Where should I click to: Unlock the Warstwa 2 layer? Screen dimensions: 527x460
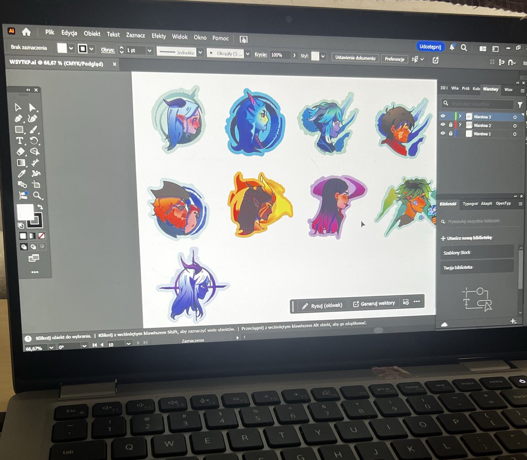click(x=451, y=125)
